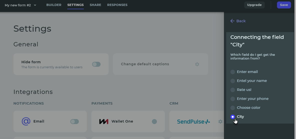Viewport: 296px width, 139px height.
Task: Click the Back arrow icon
Action: [x=232, y=21]
